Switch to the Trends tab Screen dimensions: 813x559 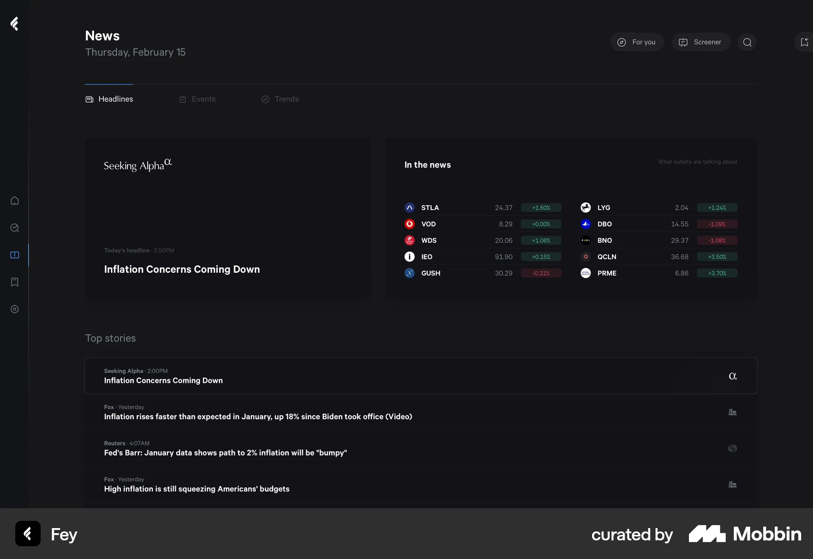pos(280,99)
